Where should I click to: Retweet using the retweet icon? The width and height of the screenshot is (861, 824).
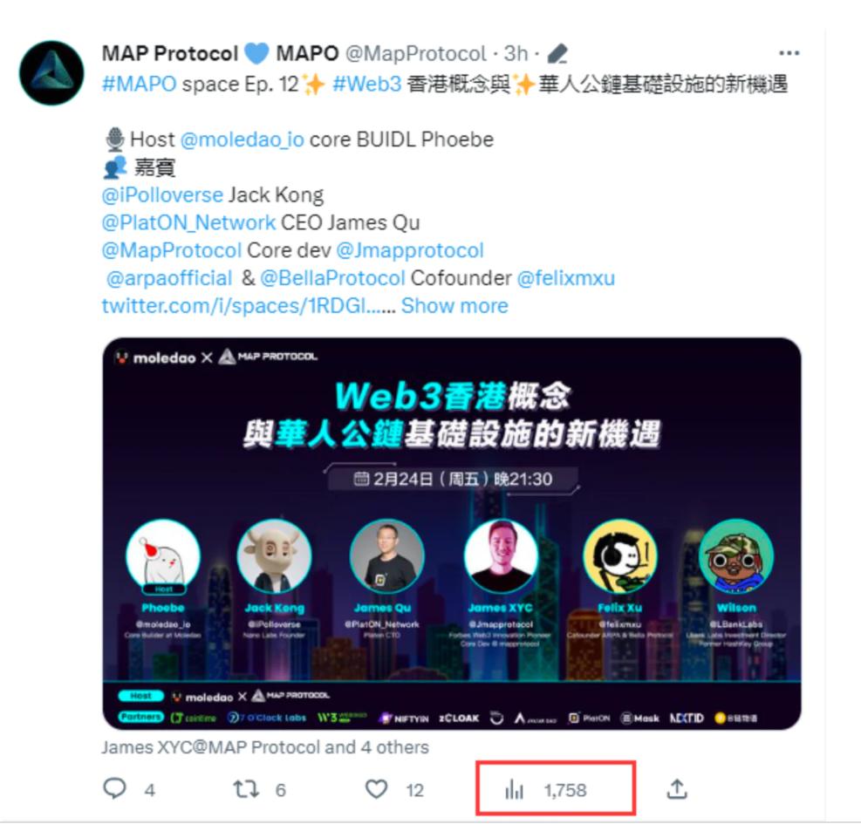pos(245,789)
